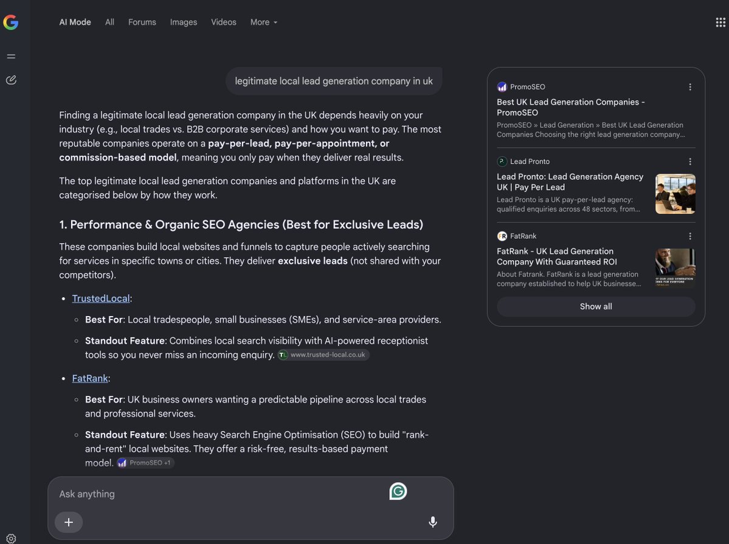Click the Grammarly icon in the input box
Image resolution: width=729 pixels, height=544 pixels.
click(398, 492)
